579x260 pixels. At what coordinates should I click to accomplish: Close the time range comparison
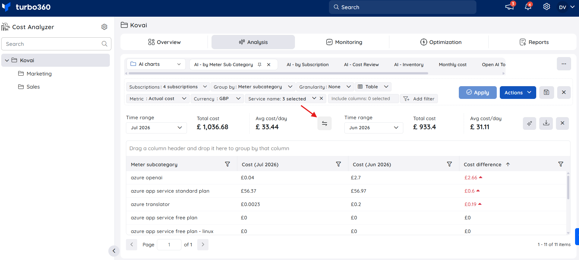pyautogui.click(x=562, y=123)
